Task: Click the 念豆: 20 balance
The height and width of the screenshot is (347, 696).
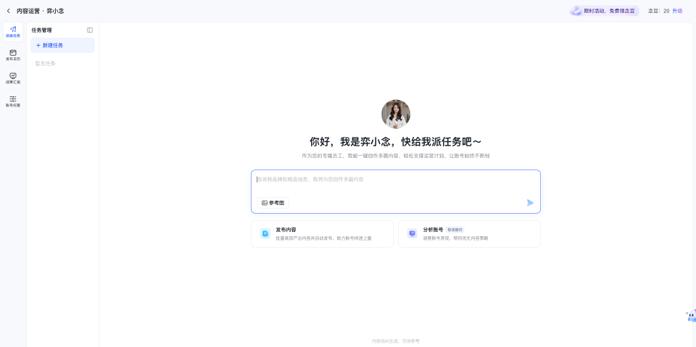Action: [x=658, y=11]
